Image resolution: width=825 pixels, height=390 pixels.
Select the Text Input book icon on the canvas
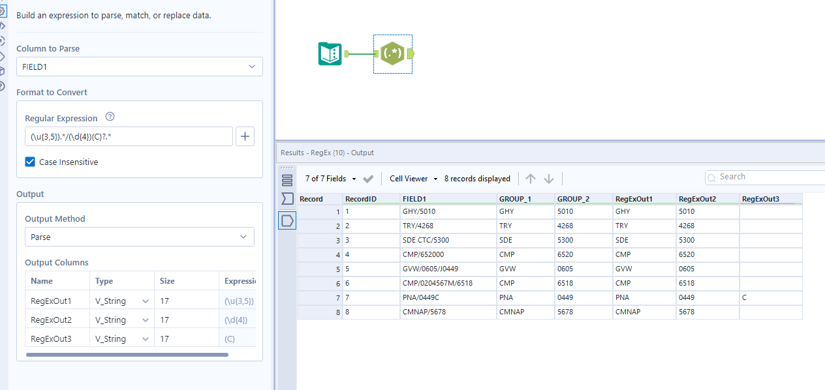(x=330, y=53)
